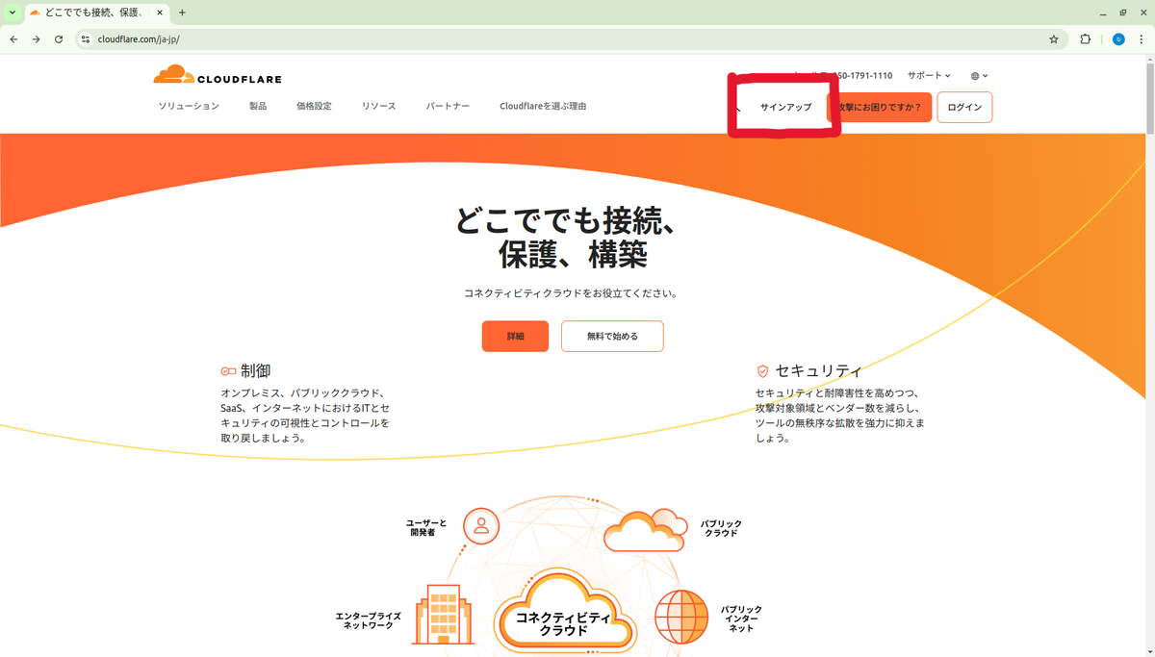Viewport: 1155px width, 657px height.
Task: Click the 無料で始める button
Action: coord(612,337)
